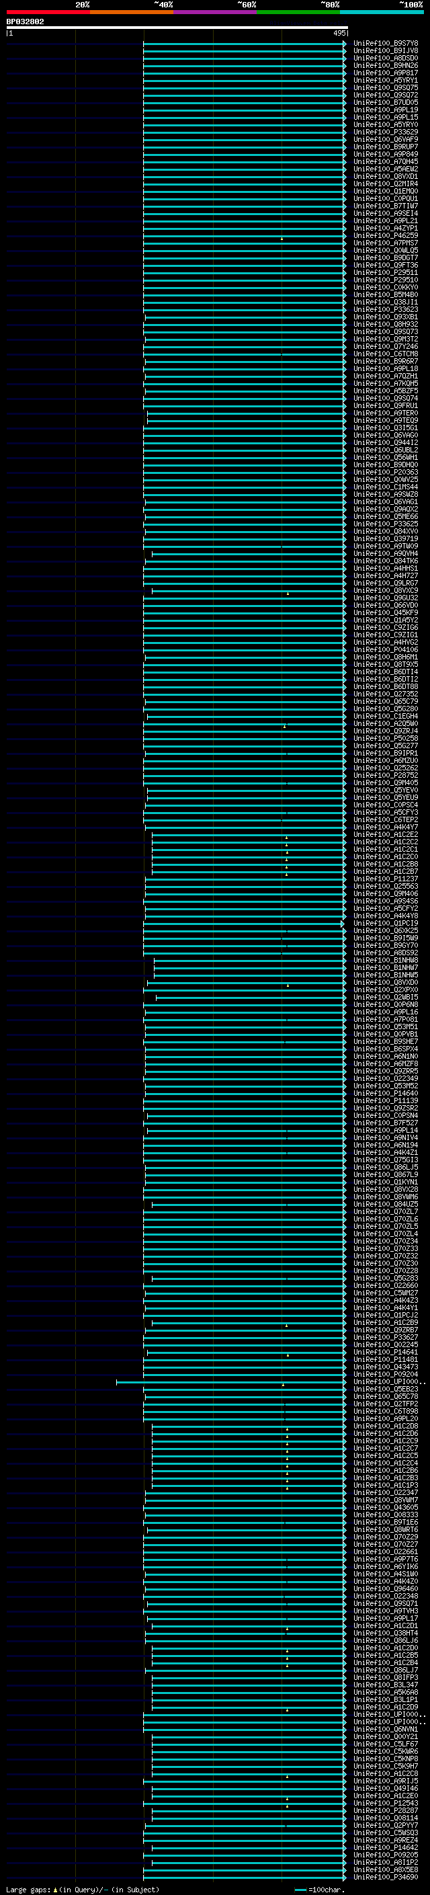Open hit UniRef100_B9HN26
This screenshot has width=430, height=1895.
[x=386, y=65]
